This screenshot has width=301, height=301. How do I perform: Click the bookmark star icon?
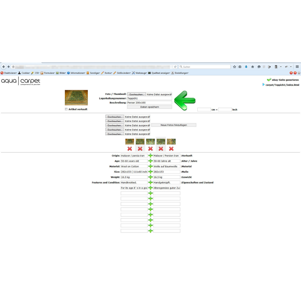[235, 67]
